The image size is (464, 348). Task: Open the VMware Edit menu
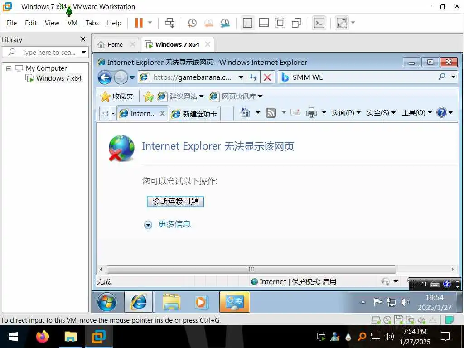(31, 23)
